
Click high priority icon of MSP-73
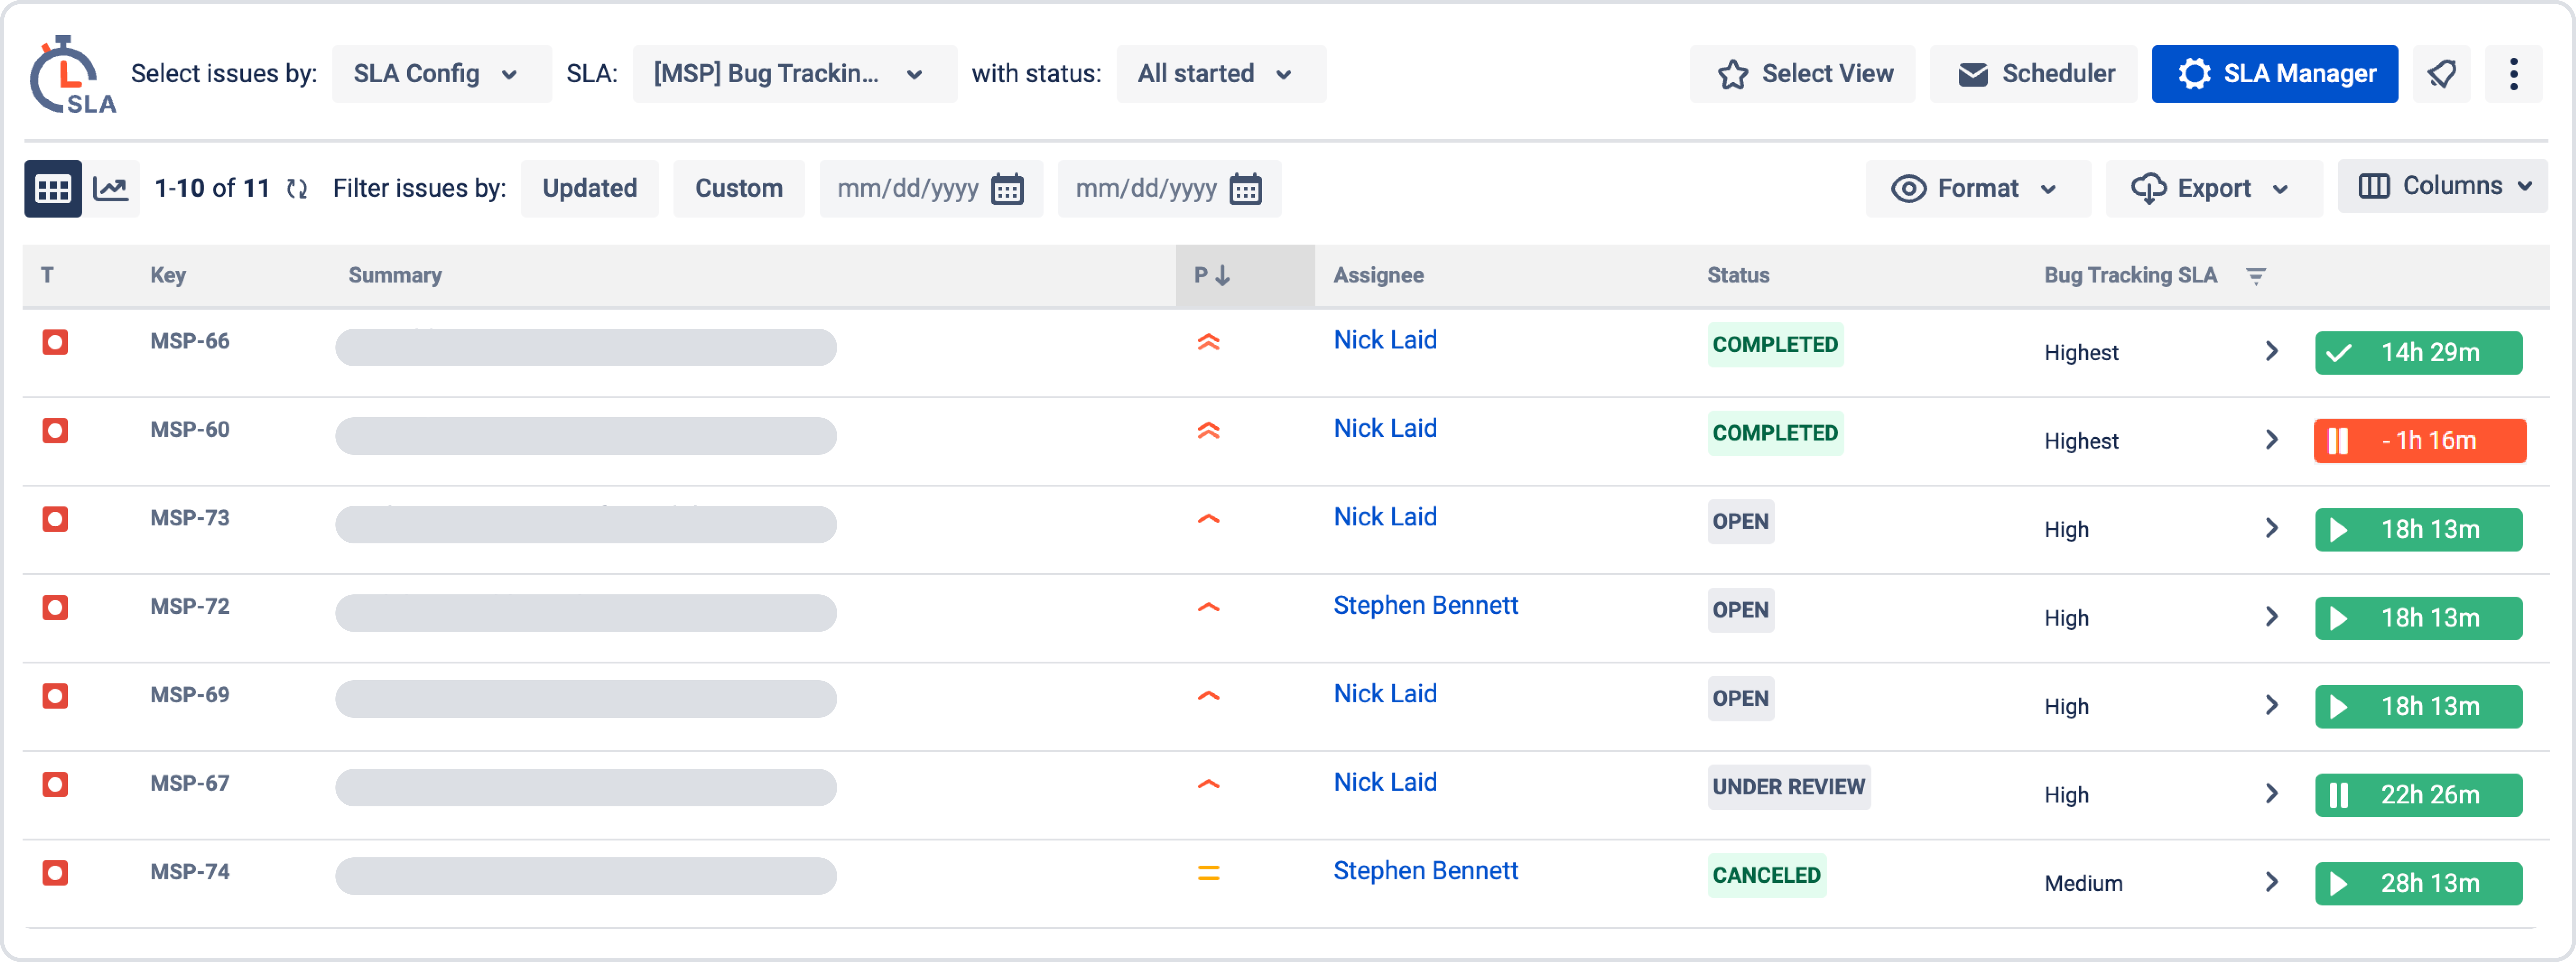point(1208,519)
